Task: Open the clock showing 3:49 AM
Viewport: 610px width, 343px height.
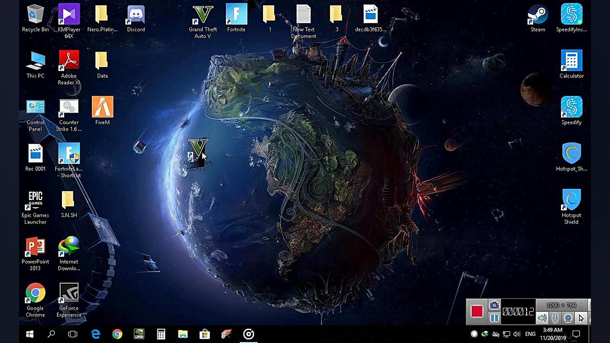Action: point(553,334)
